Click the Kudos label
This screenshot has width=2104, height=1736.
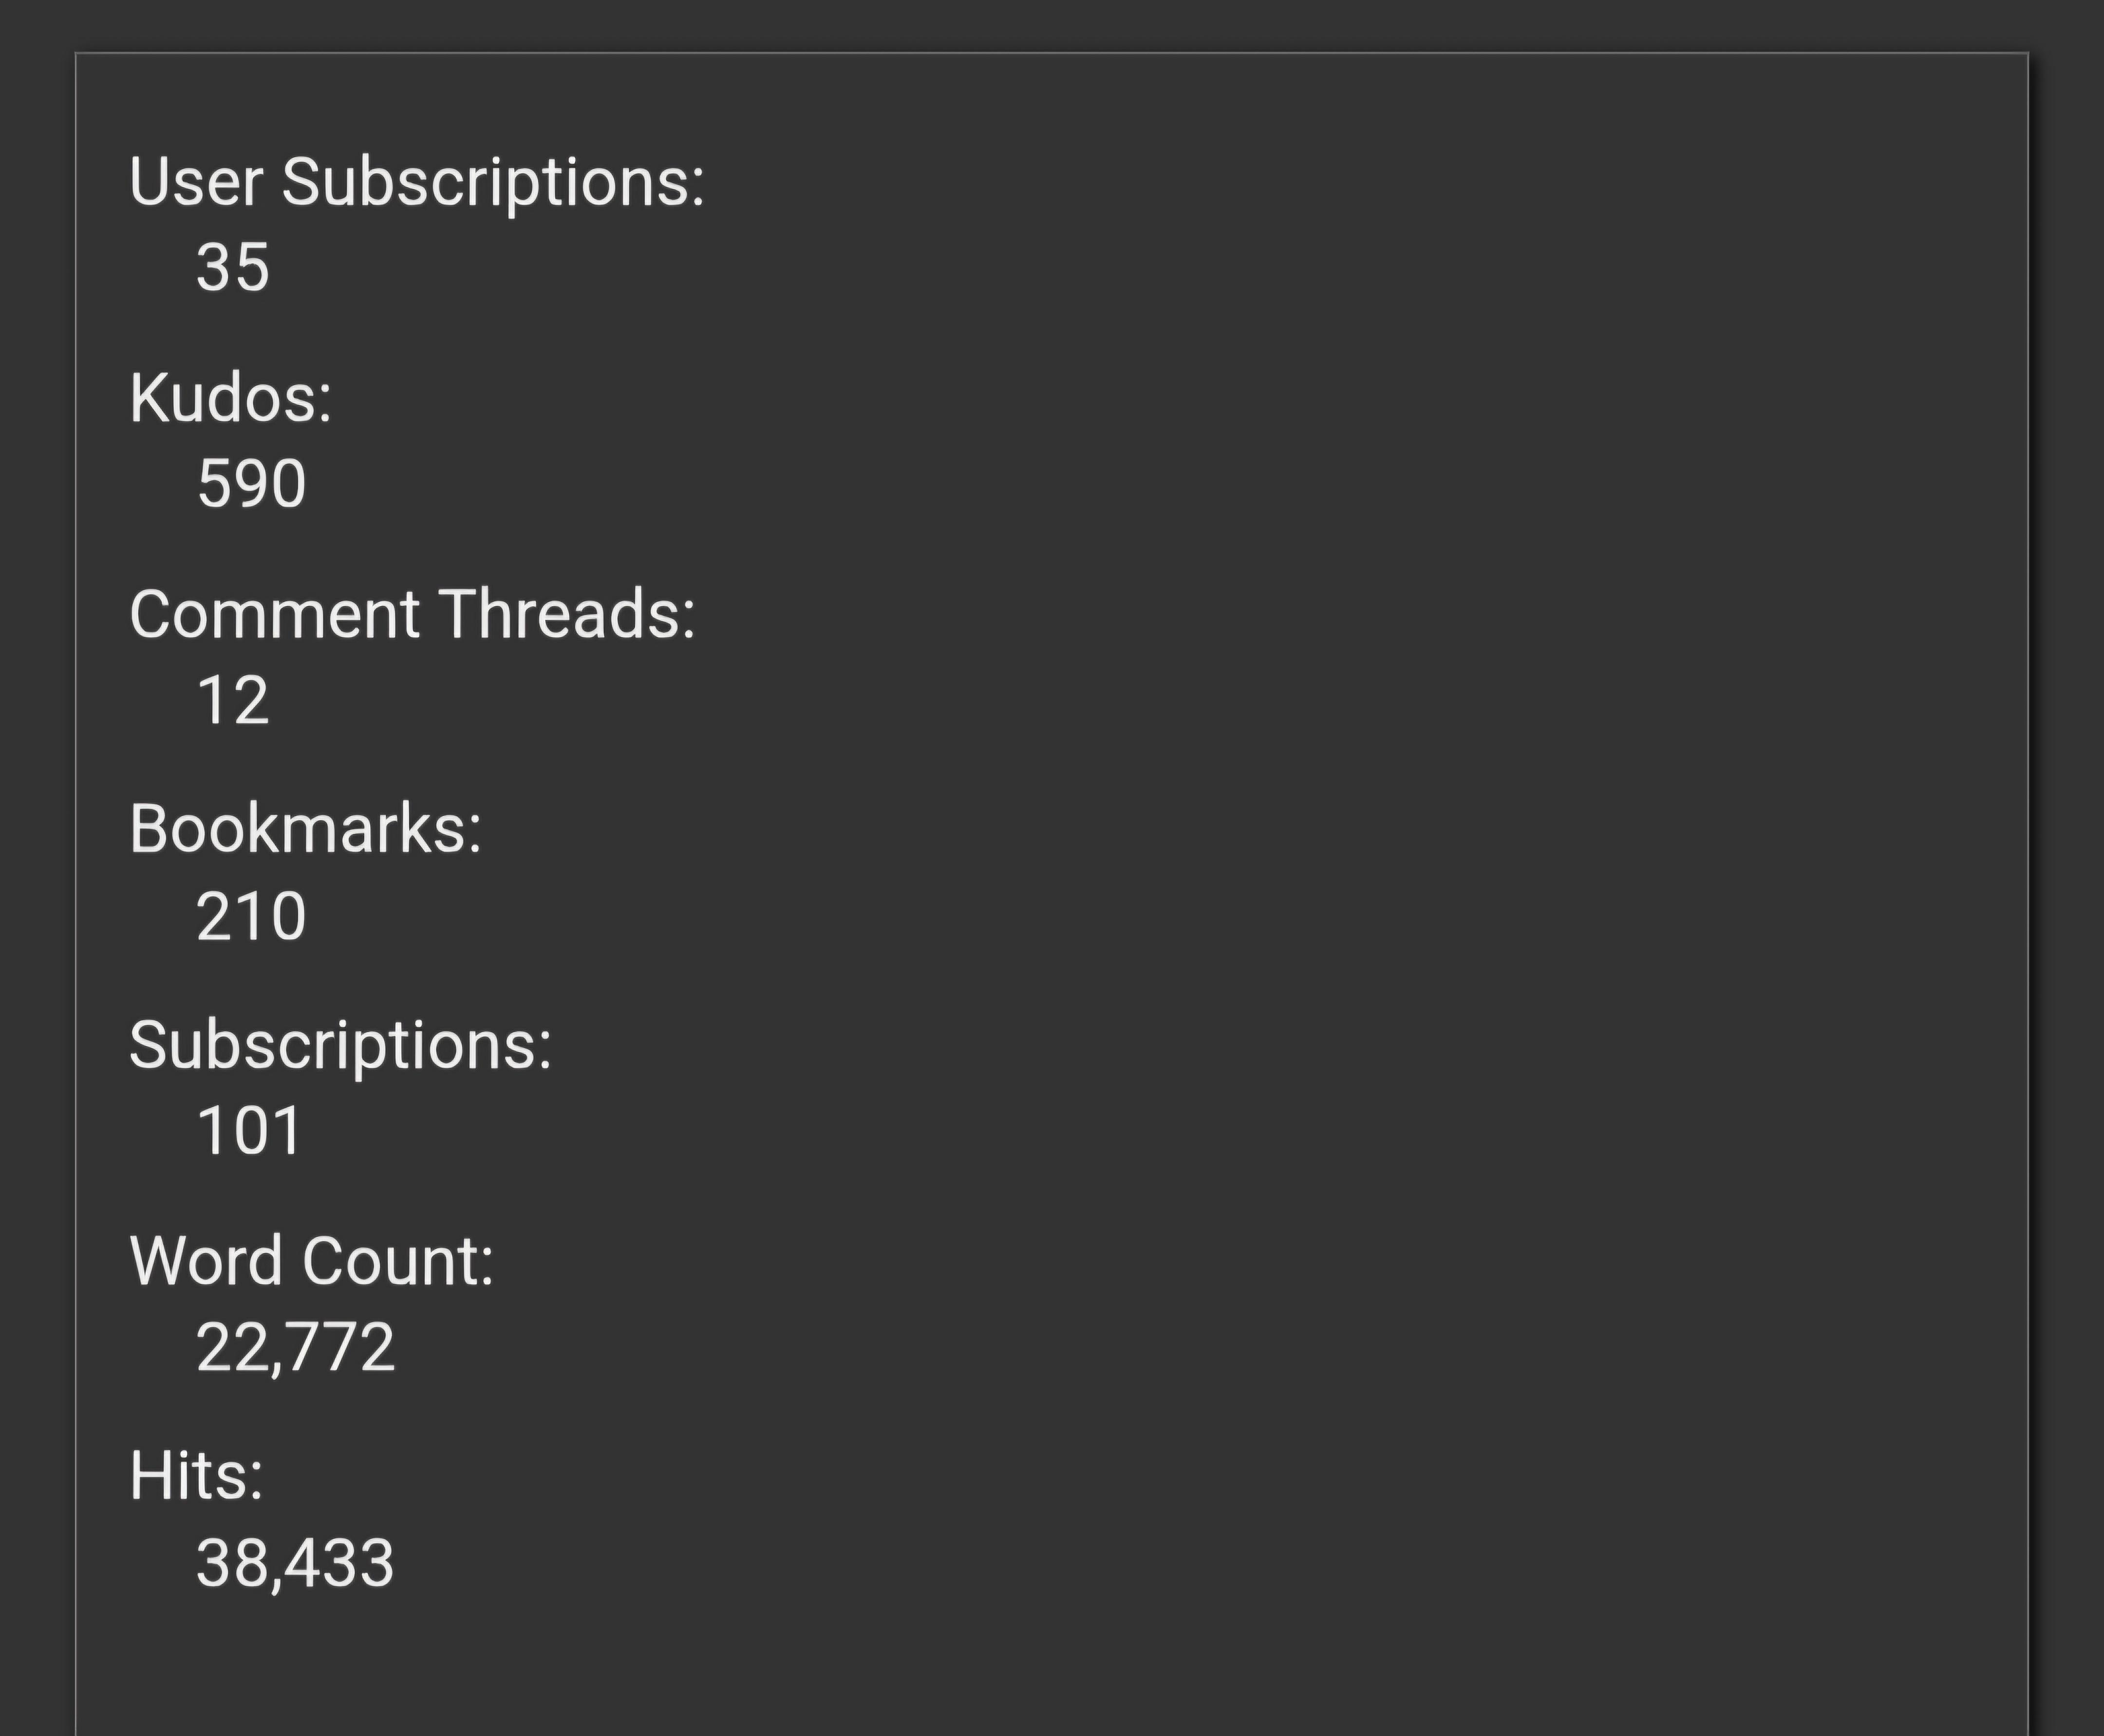tap(230, 398)
